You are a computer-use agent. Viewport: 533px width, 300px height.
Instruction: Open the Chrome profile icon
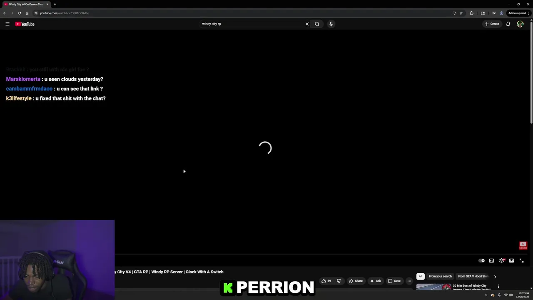point(501,13)
